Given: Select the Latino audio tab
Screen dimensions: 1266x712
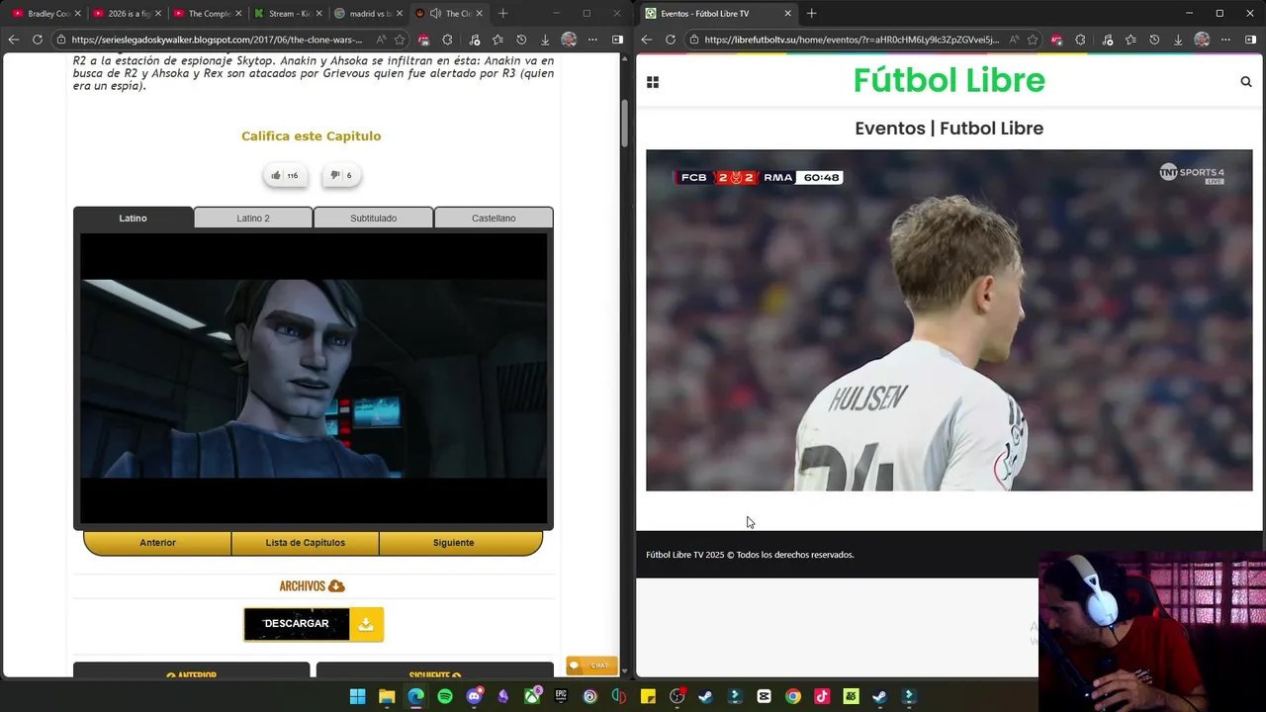Looking at the screenshot, I should click(x=134, y=218).
